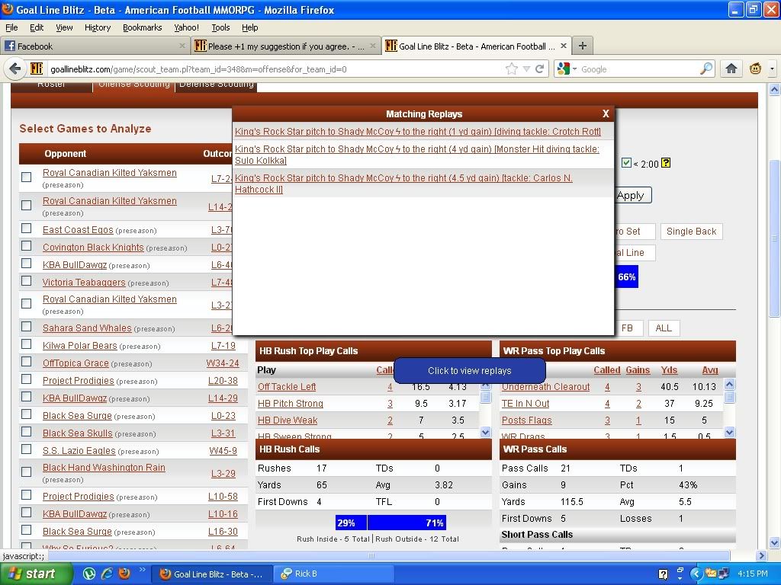Viewport: 781px width, 585px height.
Task: Click the browser back arrow button
Action: [x=15, y=69]
